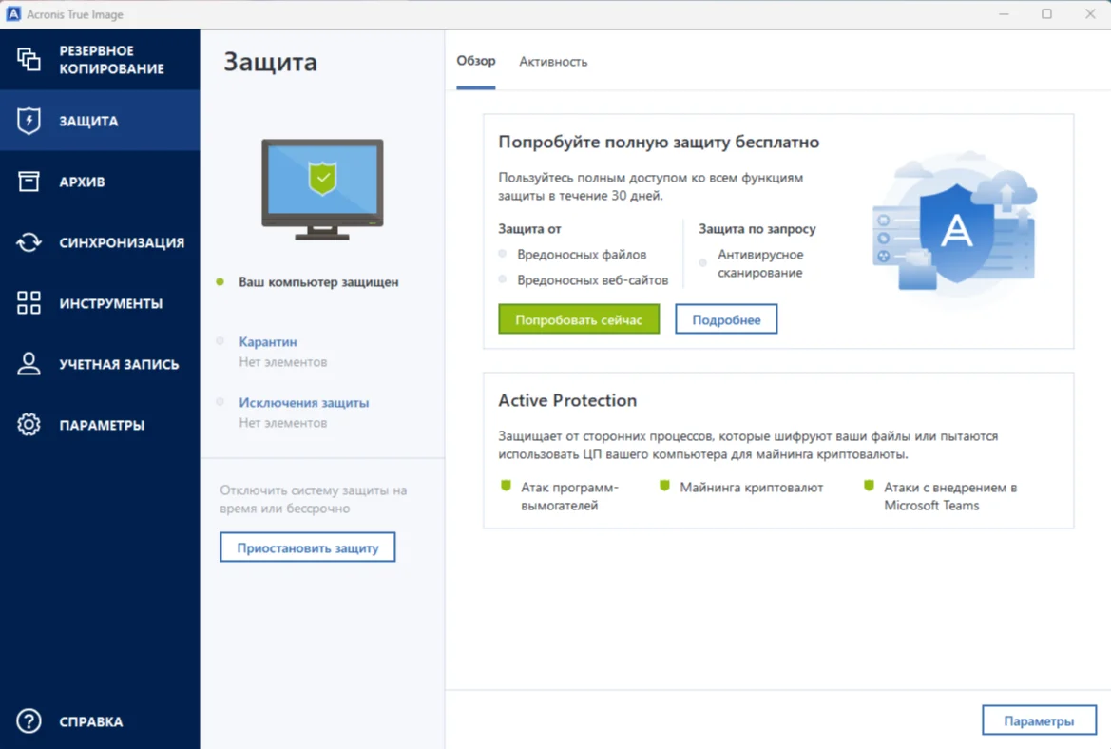Image resolution: width=1111 pixels, height=749 pixels.
Task: Open the Справка label
Action: 90,722
